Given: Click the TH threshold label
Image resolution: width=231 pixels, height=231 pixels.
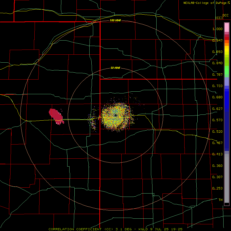Looking at the screenshot, I should (220, 200).
